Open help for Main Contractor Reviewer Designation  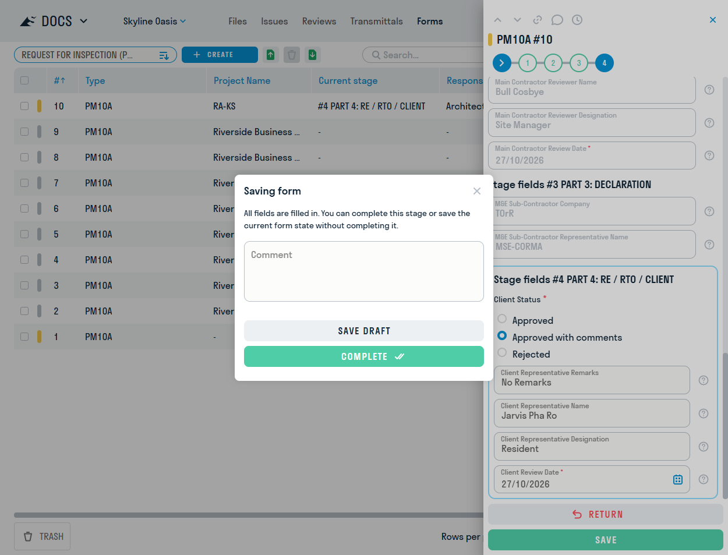709,123
